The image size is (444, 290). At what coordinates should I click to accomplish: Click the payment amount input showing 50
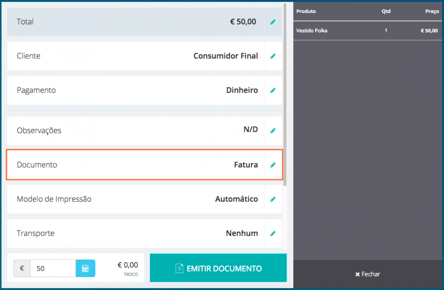[53, 268]
